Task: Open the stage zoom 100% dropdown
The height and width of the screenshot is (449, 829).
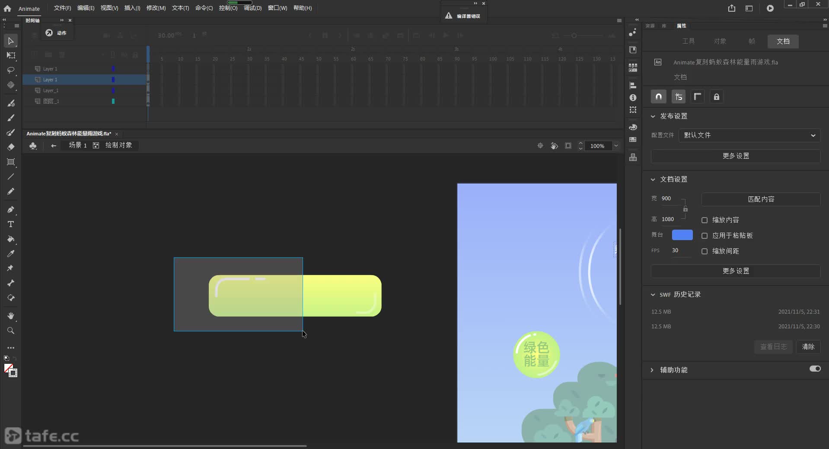Action: point(616,146)
